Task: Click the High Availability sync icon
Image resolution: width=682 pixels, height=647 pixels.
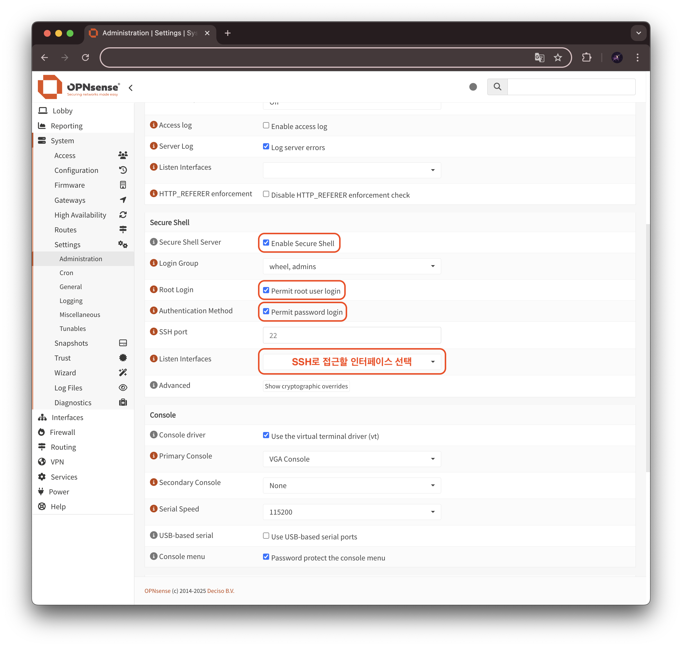Action: [123, 215]
